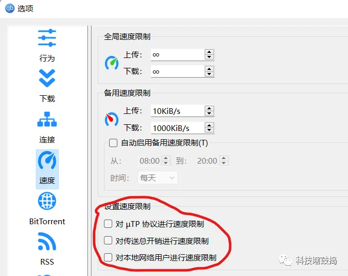The height and width of the screenshot is (276, 348).
Task: Click the alternative 下载 1000KiB/s field
Action: pos(178,128)
